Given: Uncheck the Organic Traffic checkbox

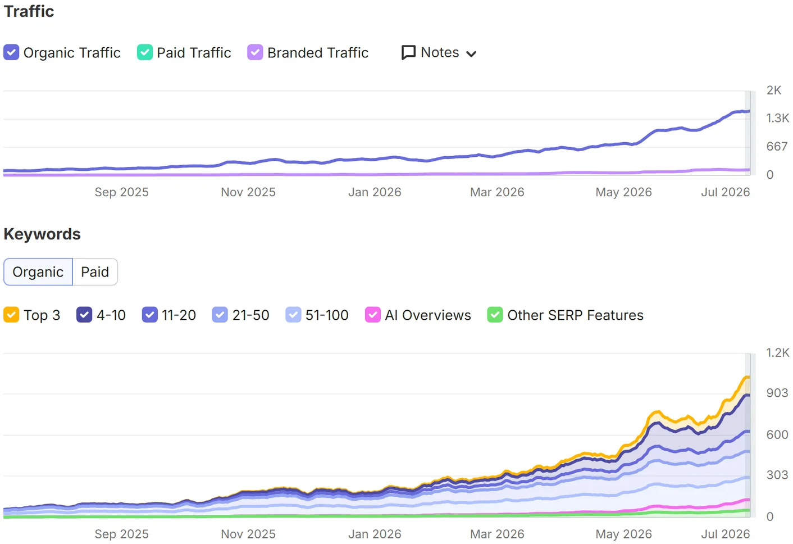Looking at the screenshot, I should pyautogui.click(x=11, y=52).
